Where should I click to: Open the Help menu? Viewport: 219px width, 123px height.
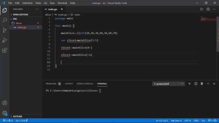[x=73, y=3]
